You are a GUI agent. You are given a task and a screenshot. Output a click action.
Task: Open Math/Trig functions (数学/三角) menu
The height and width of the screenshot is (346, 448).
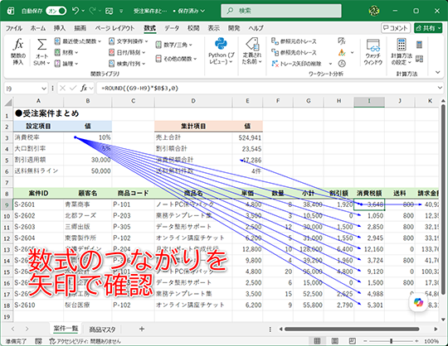(173, 45)
